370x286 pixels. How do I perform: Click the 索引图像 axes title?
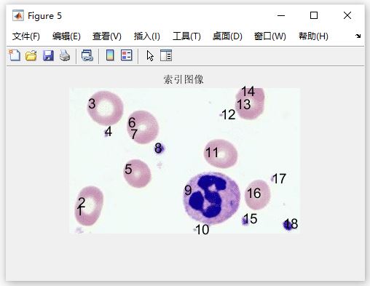[184, 79]
